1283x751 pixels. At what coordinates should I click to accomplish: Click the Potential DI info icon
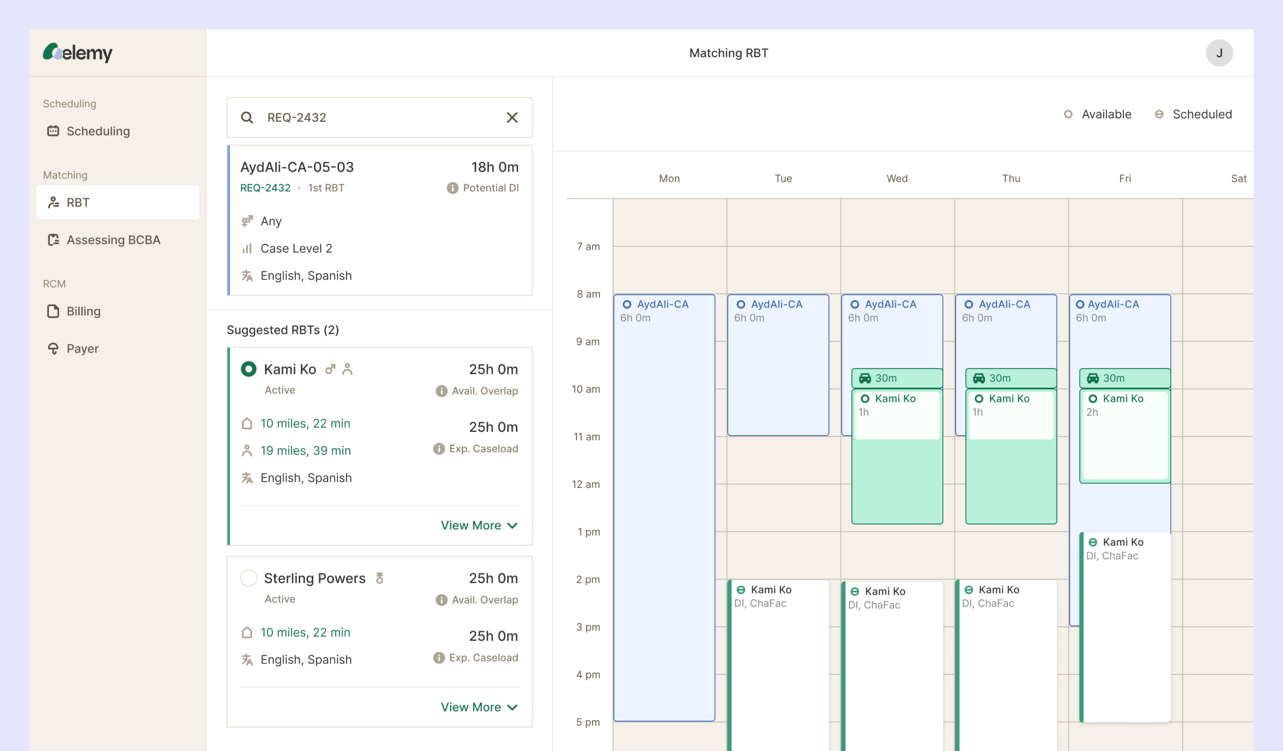[x=452, y=188]
